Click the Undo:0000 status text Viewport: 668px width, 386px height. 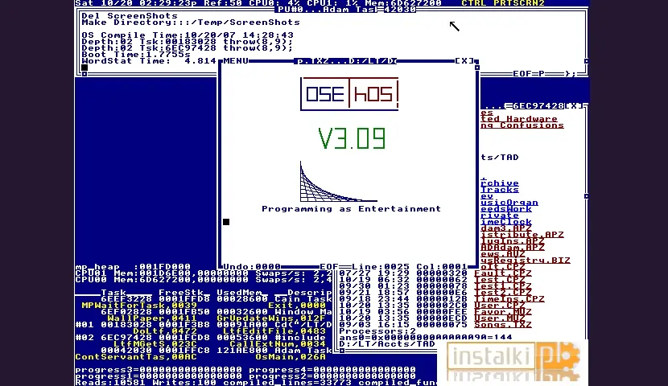(252, 266)
